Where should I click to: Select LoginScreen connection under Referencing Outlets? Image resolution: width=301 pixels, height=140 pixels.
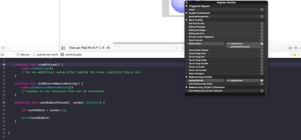pos(245,80)
